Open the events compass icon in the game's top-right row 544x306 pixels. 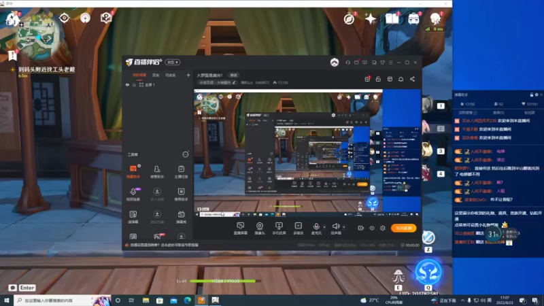click(349, 19)
